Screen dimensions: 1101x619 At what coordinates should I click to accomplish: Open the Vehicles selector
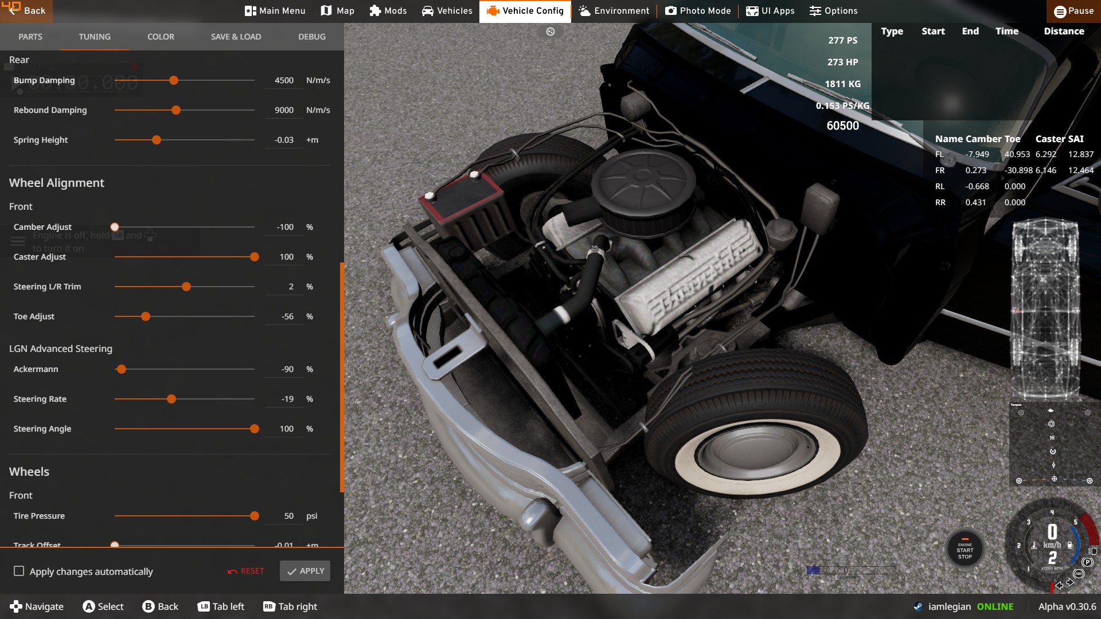pos(447,11)
